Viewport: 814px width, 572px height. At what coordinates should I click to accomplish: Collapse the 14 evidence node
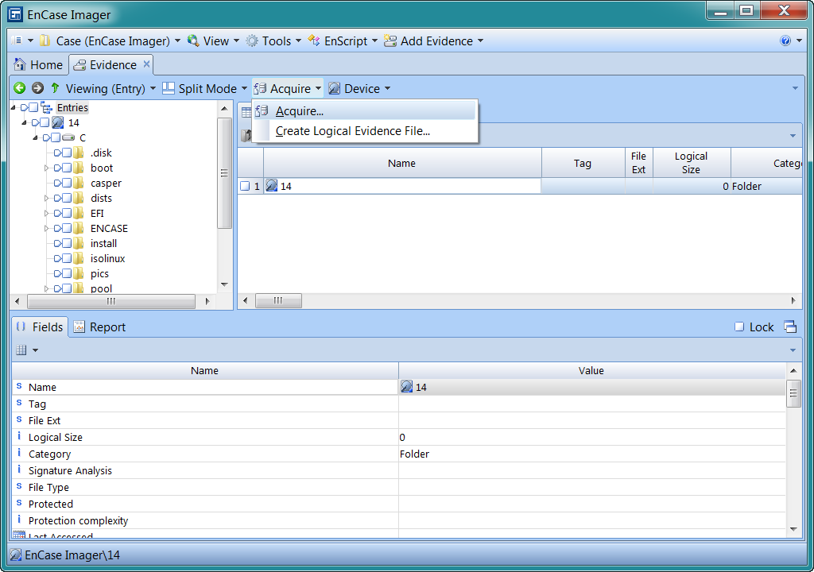pos(24,123)
